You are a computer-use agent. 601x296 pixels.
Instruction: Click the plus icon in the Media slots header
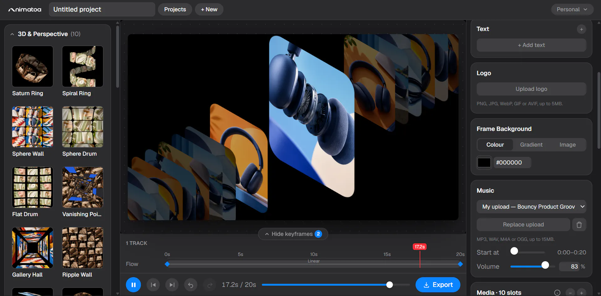pos(582,293)
